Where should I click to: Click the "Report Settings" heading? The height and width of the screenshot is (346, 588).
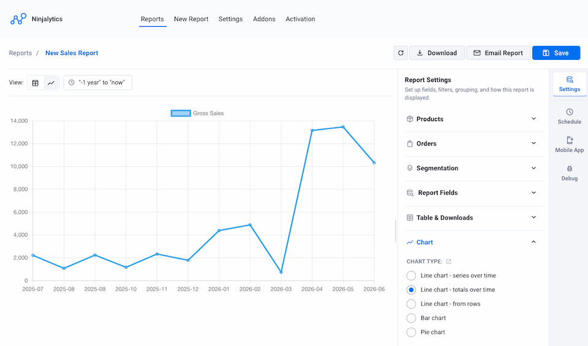(x=428, y=79)
